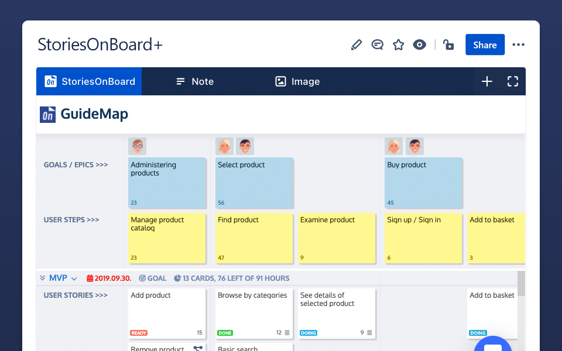Star this page as favorite
562x351 pixels.
398,45
